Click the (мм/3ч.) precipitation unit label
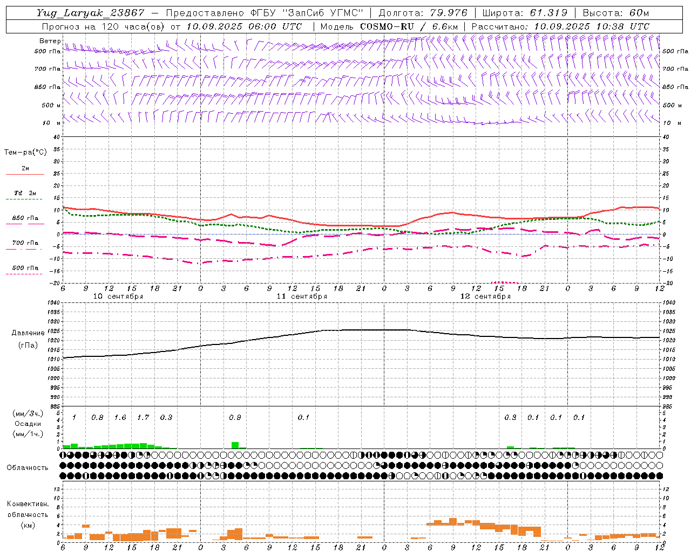The width and height of the screenshot is (691, 552). tap(28, 414)
